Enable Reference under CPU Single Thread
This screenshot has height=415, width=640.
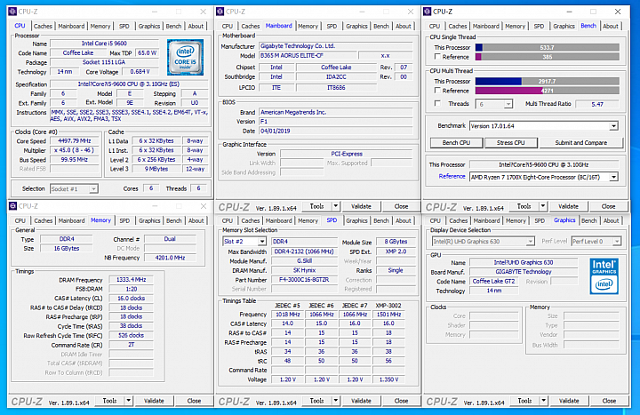tap(437, 57)
